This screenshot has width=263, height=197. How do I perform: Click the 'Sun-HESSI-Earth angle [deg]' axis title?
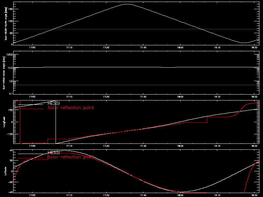(6, 23)
